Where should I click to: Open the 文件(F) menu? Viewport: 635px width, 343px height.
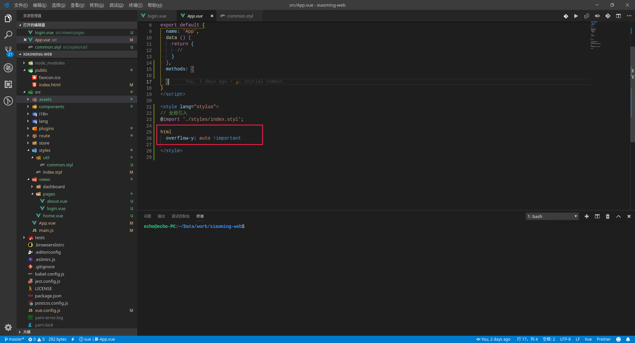(21, 5)
